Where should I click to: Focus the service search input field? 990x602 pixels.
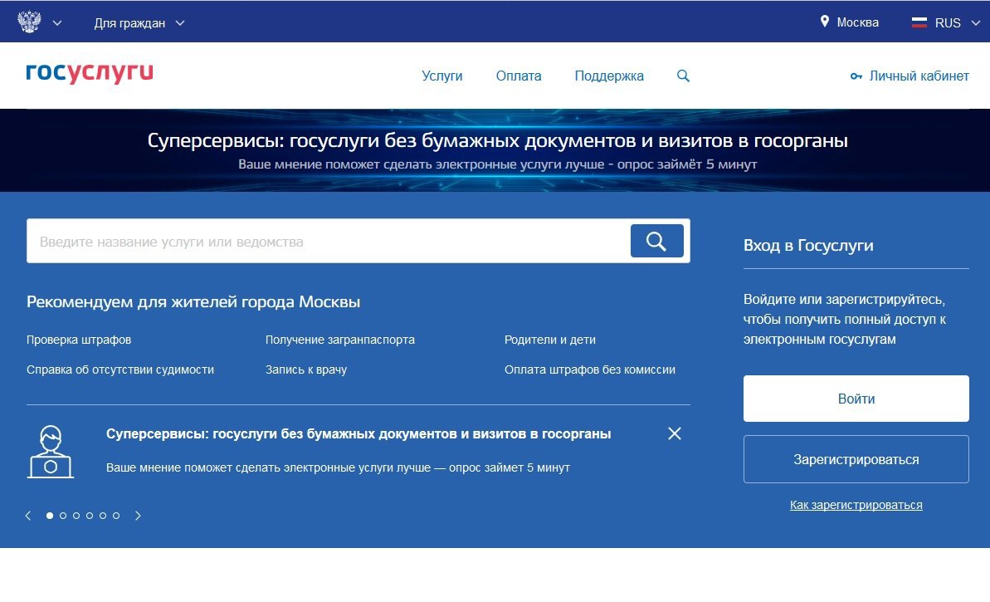pos(329,242)
